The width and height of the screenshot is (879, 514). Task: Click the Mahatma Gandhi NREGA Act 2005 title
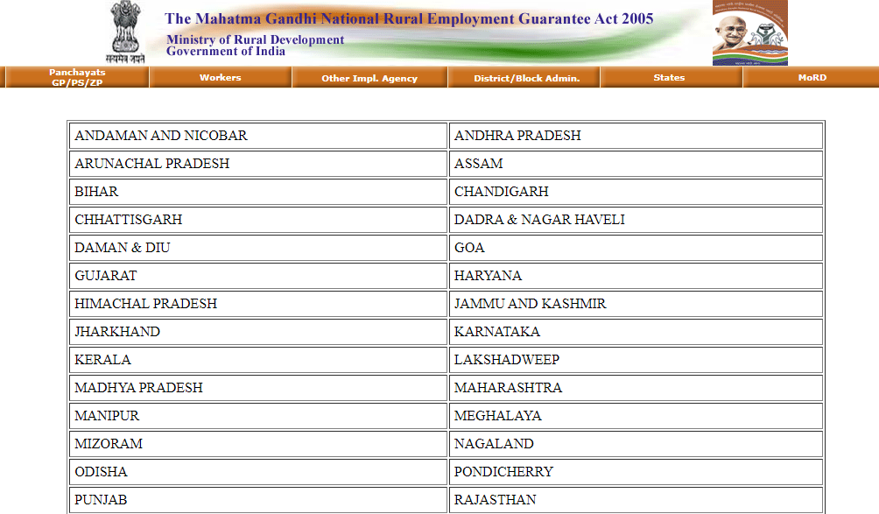pyautogui.click(x=409, y=18)
